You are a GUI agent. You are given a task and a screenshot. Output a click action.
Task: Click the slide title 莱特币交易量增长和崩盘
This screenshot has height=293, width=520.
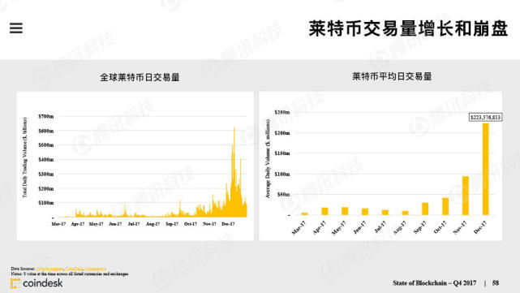pyautogui.click(x=408, y=28)
